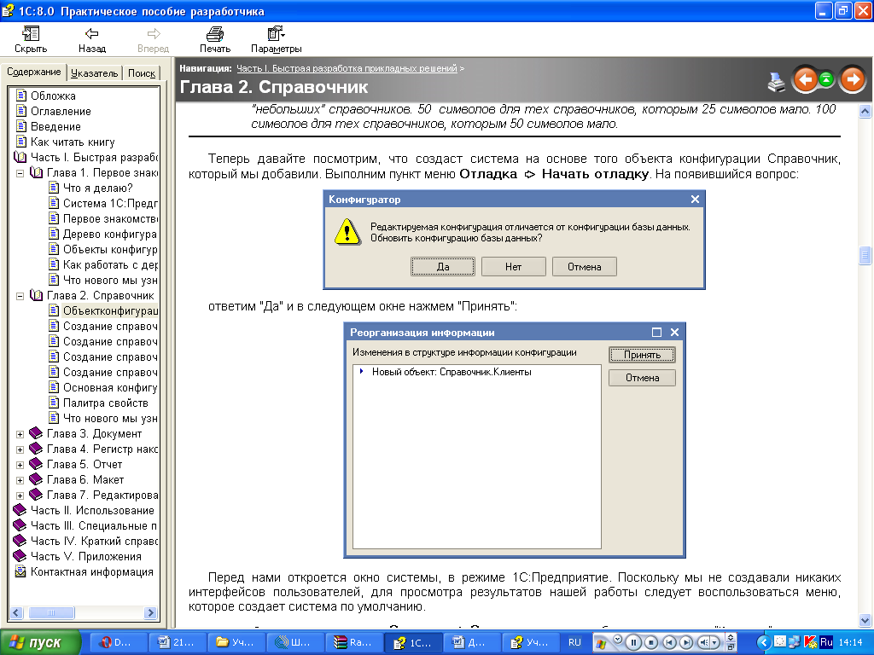The width and height of the screenshot is (874, 655).
Task: Expand the Глава 6. Макет node
Action: (x=20, y=480)
